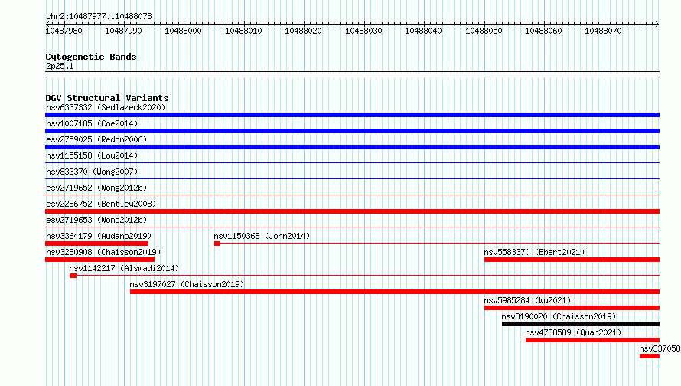The image size is (681, 386).
Task: Open nsv3190020 (Chaisson2019) label
Action: tap(559, 316)
